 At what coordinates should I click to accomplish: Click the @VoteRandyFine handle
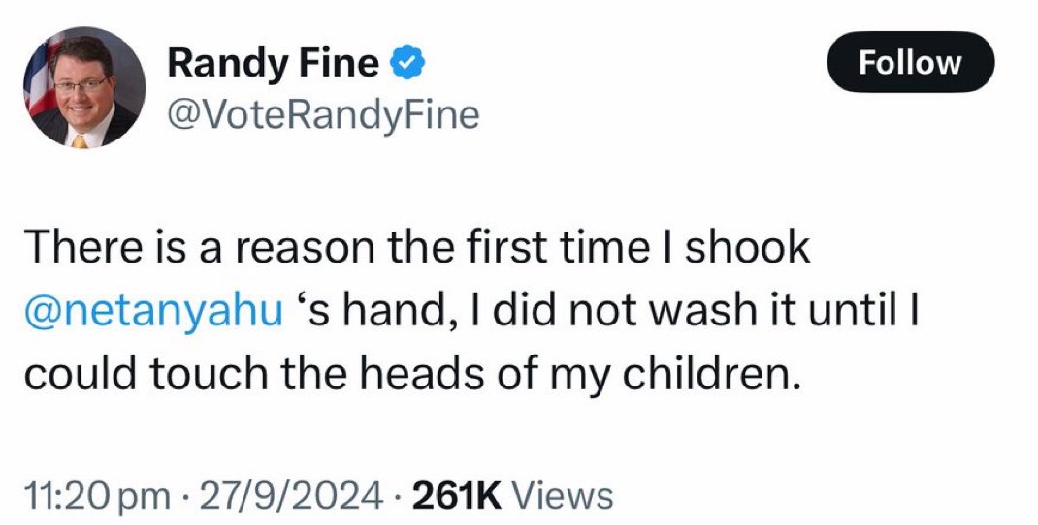pos(323,115)
